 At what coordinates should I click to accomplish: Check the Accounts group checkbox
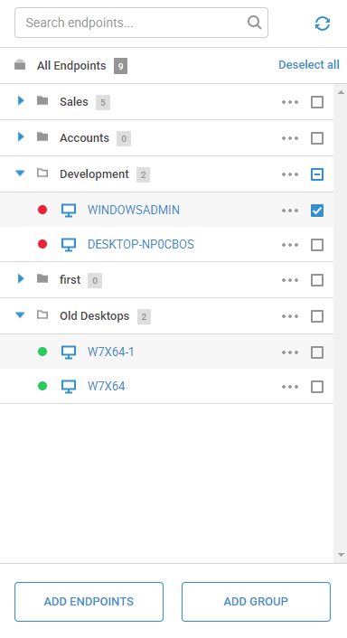click(x=317, y=138)
